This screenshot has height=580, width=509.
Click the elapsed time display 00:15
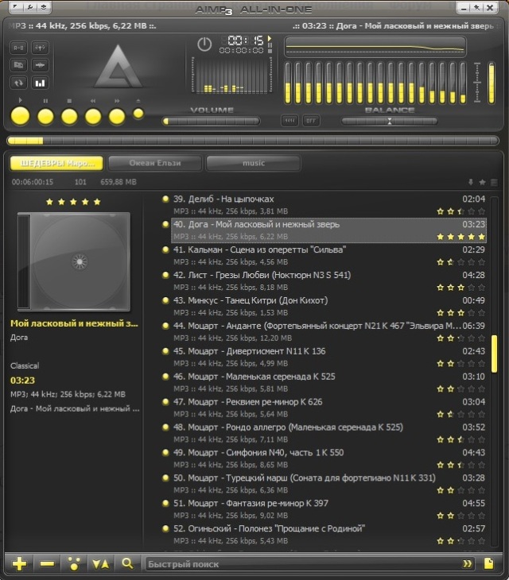click(246, 40)
